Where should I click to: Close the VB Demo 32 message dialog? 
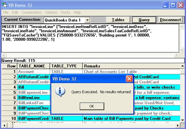point(129,79)
